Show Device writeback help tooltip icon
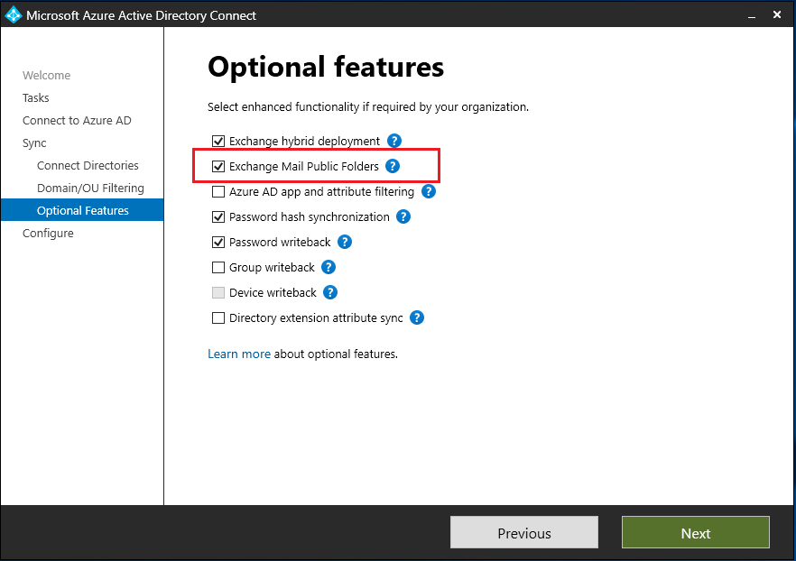Screen dimensions: 796x561 pyautogui.click(x=330, y=292)
